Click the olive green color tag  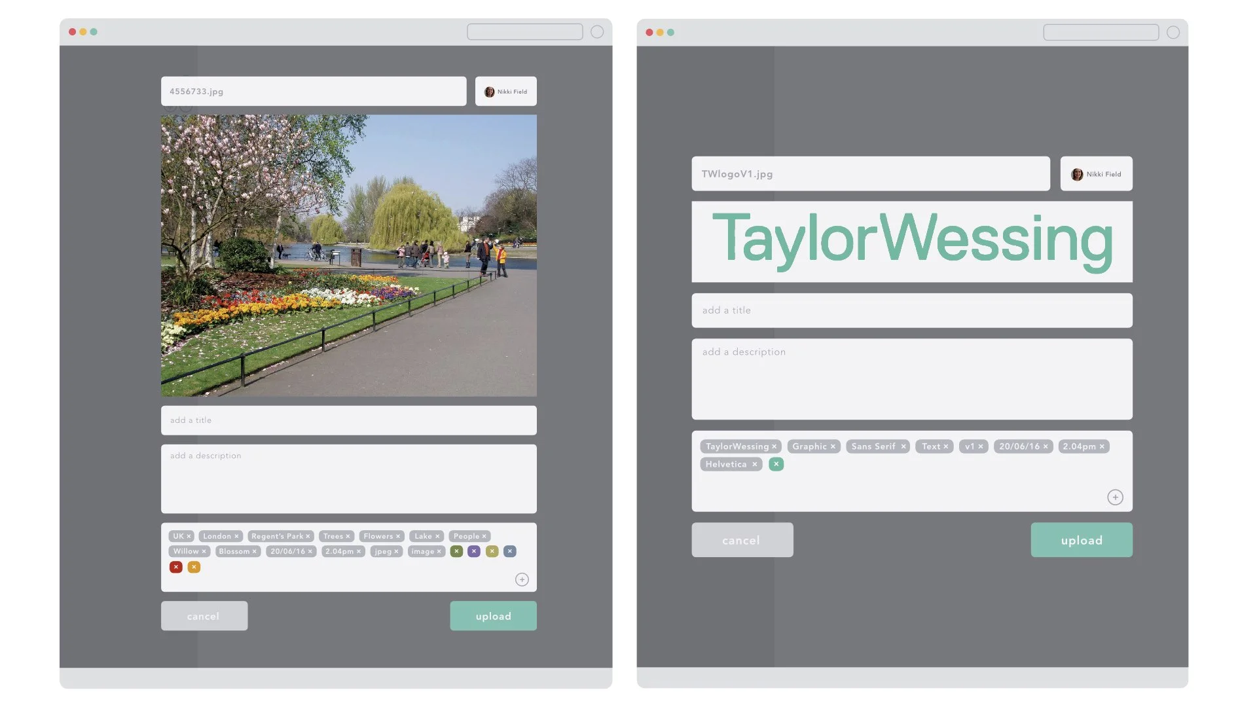tap(456, 551)
